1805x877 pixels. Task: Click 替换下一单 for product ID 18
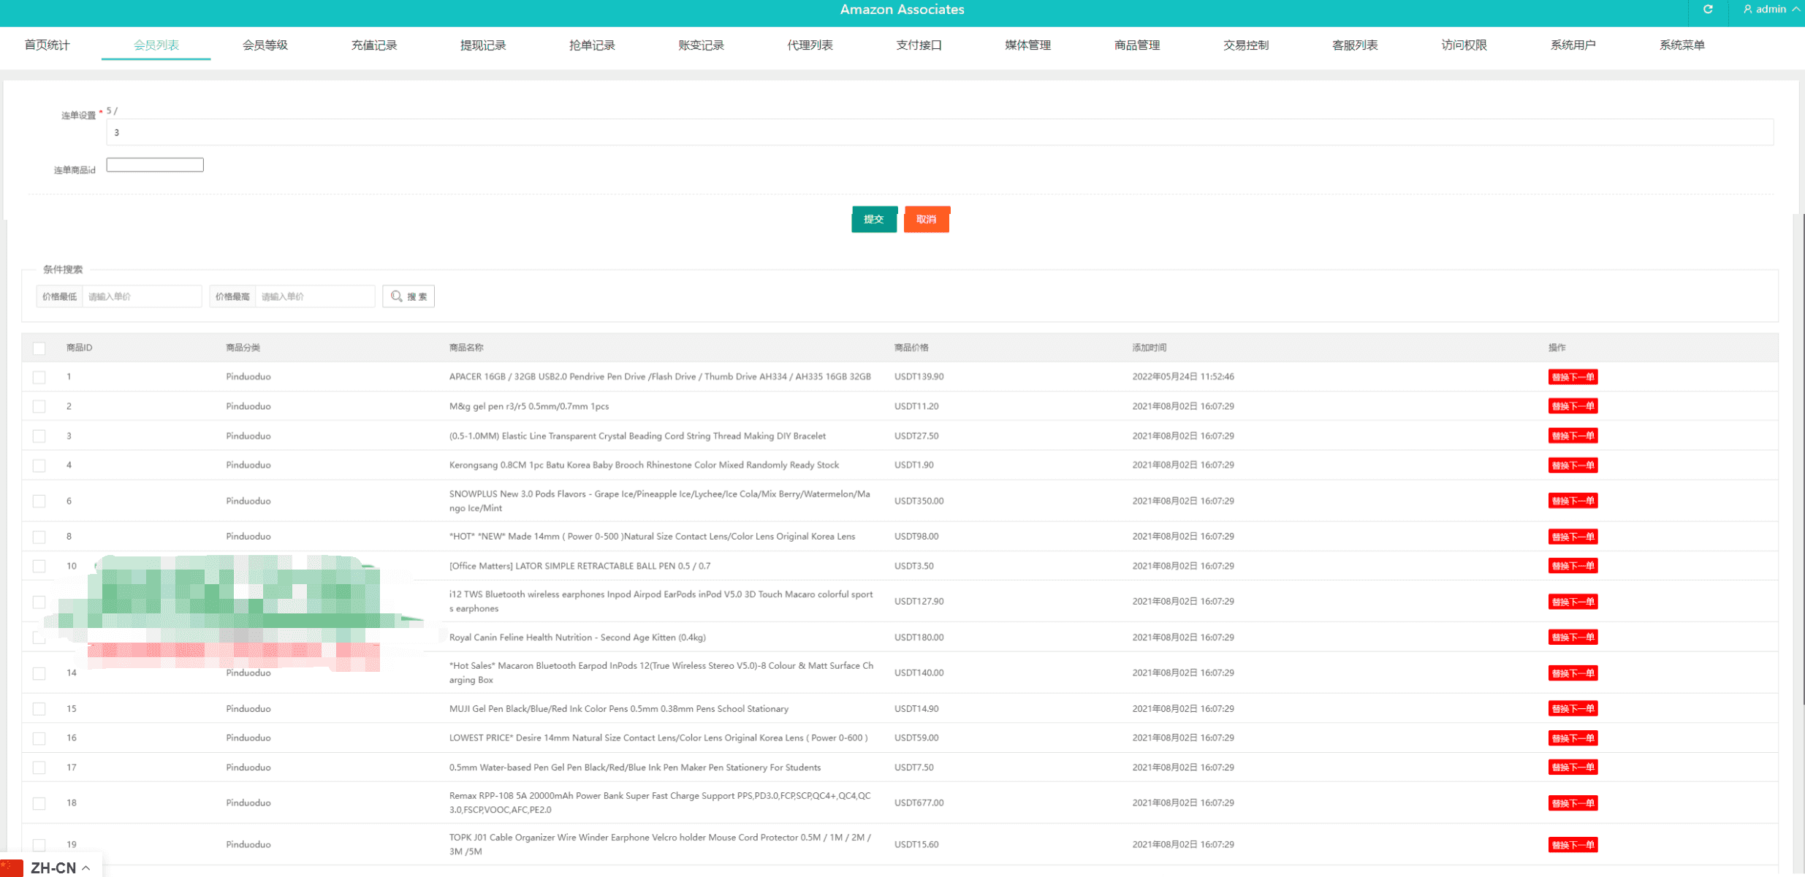(1572, 803)
